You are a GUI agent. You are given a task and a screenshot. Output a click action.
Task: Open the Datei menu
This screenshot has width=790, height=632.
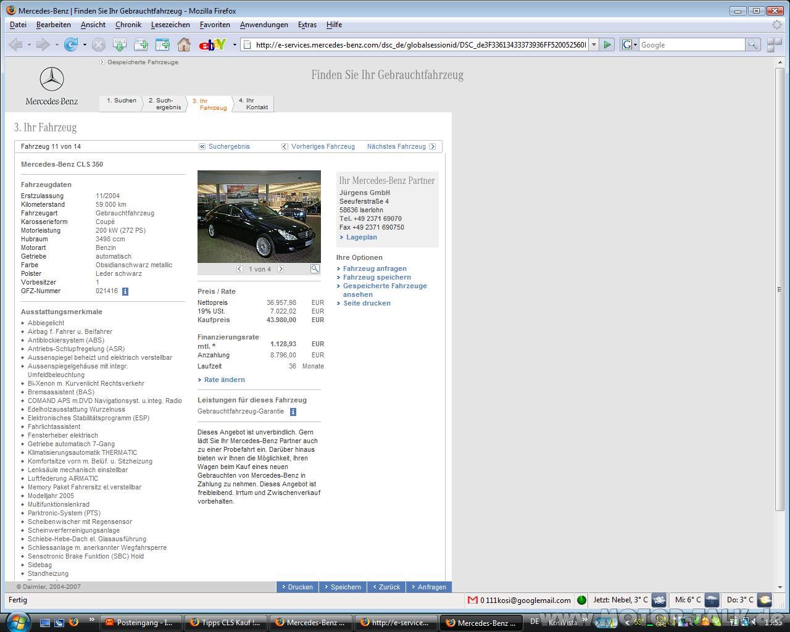coord(19,25)
